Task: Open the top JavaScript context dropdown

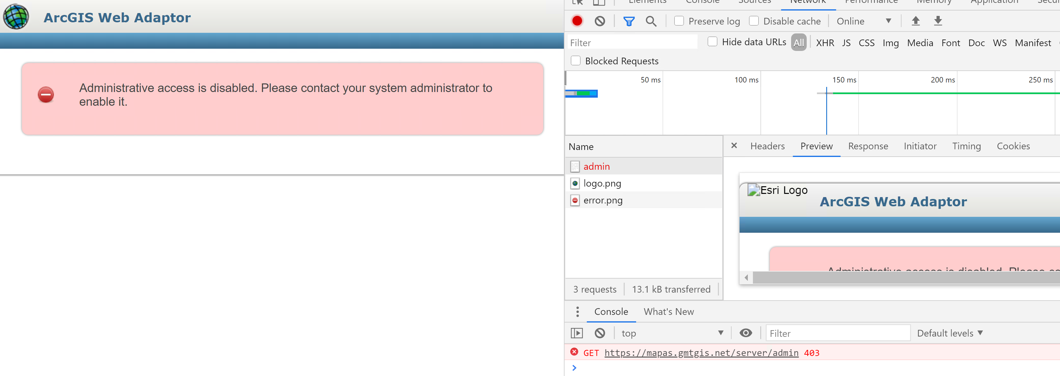Action: tap(672, 333)
